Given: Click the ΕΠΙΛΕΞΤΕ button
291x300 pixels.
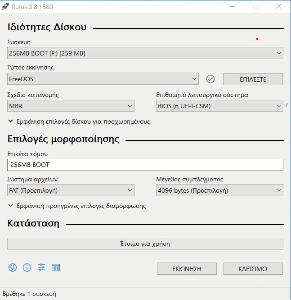Looking at the screenshot, I should 253,79.
